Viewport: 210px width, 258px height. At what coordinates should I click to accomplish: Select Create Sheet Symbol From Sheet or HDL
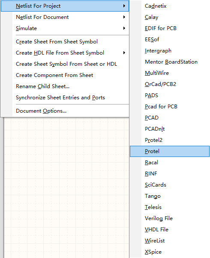pos(65,64)
